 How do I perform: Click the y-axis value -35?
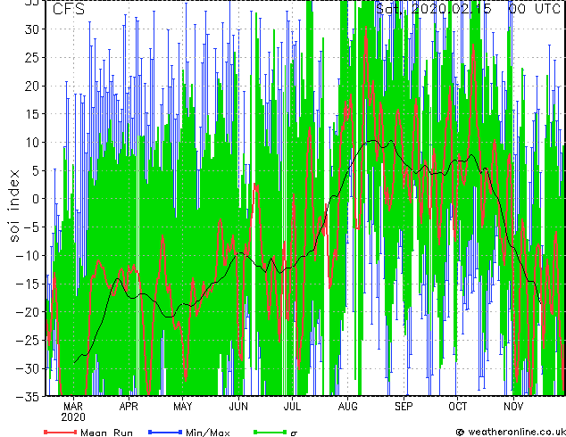click(x=28, y=397)
